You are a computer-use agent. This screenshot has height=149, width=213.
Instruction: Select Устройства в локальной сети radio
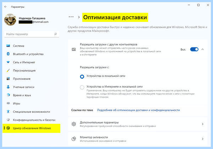coord(82,77)
